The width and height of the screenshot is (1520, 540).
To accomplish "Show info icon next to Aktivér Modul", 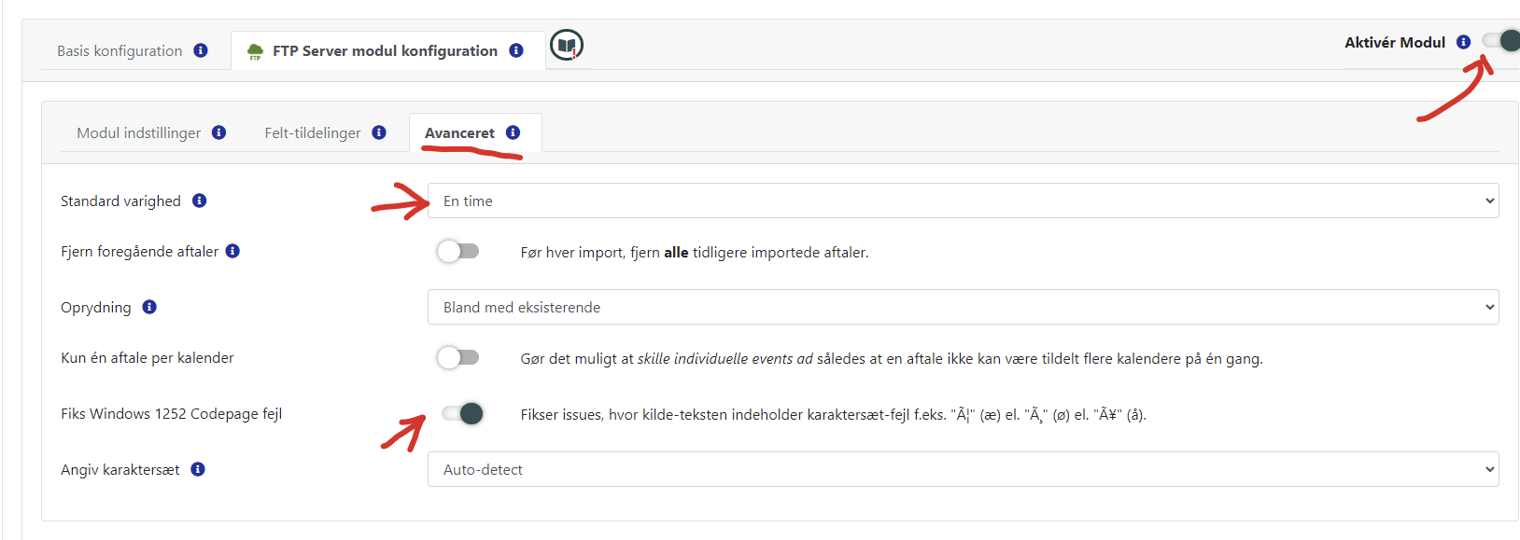I will pyautogui.click(x=1464, y=42).
